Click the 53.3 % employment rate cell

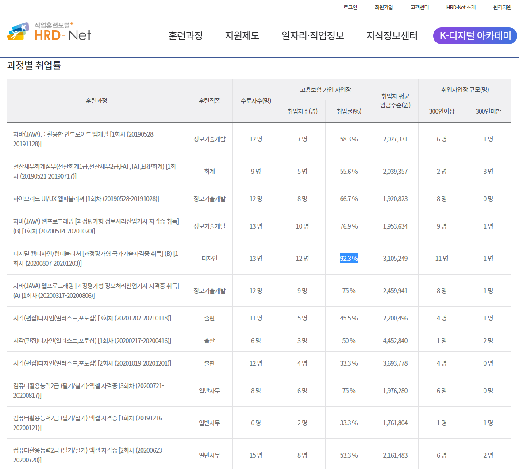point(349,455)
